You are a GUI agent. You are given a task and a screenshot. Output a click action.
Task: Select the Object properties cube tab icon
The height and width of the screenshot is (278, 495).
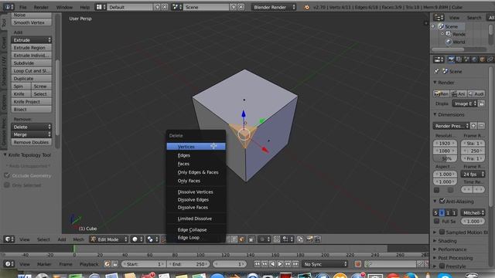(x=482, y=59)
